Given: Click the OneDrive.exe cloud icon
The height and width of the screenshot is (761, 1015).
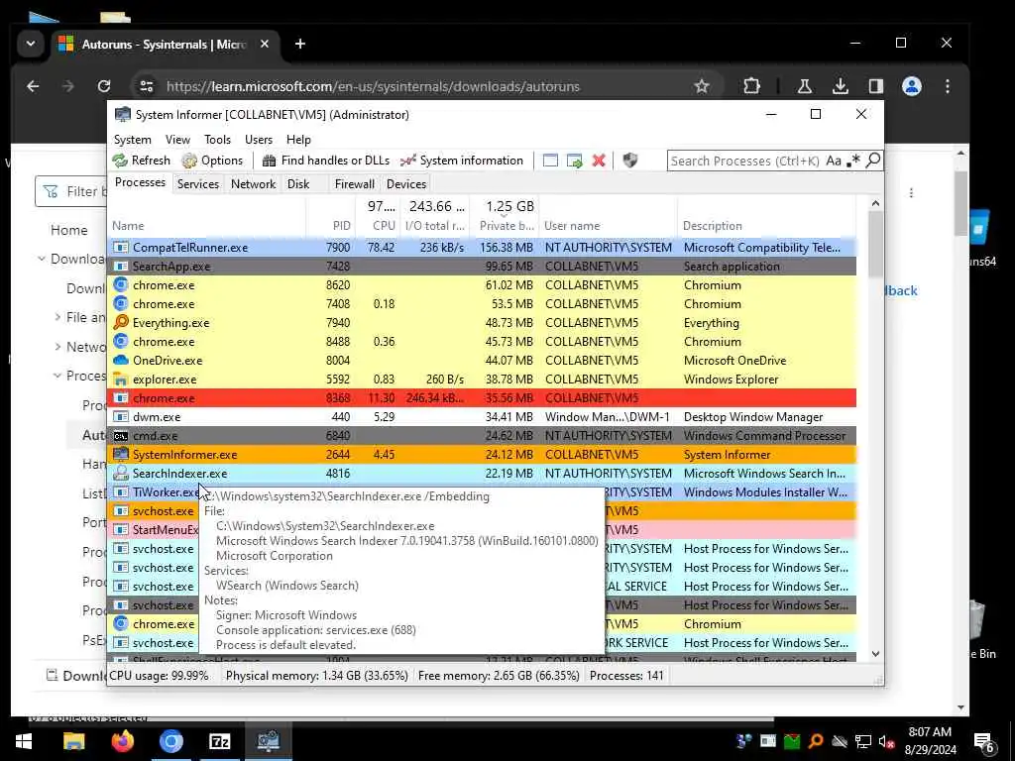Looking at the screenshot, I should 120,361.
